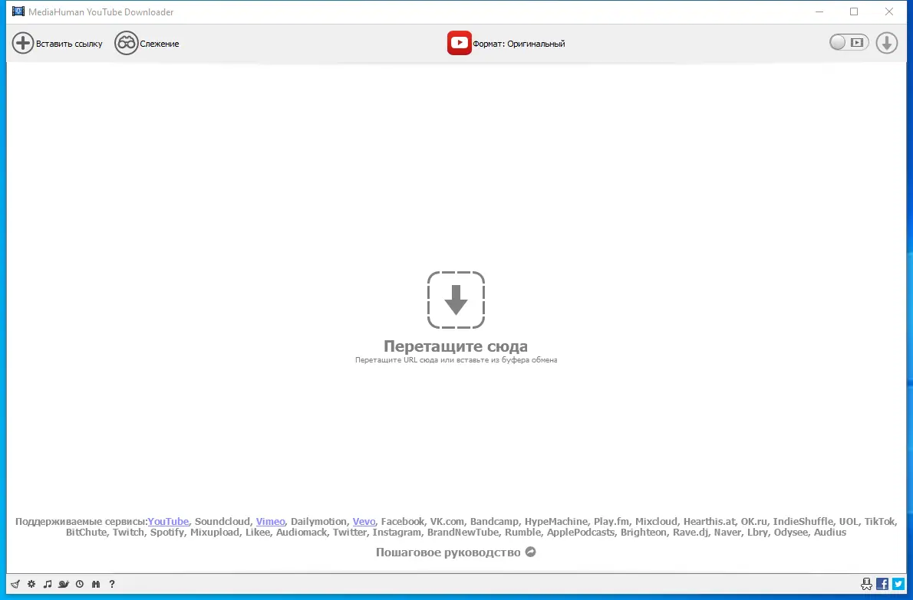
Task: Open the YouTube link in supported services
Action: click(168, 522)
